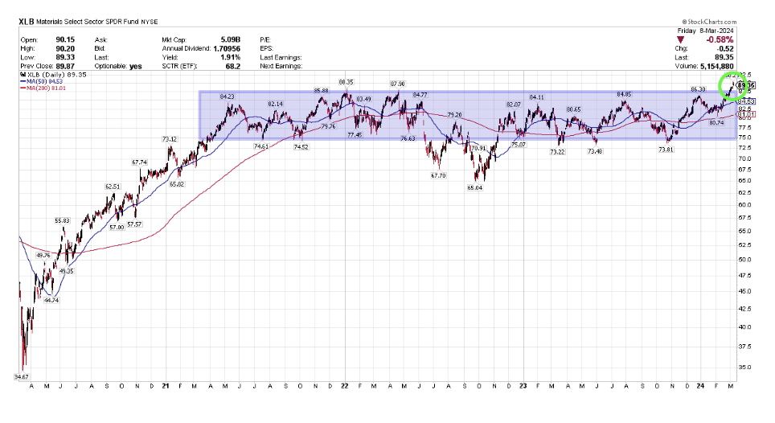Click the 34.67 bottom price label

(x=21, y=376)
